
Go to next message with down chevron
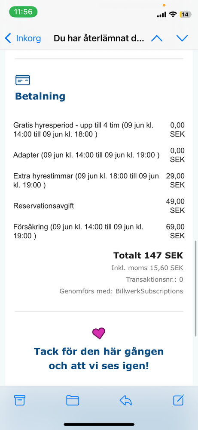coord(182,38)
